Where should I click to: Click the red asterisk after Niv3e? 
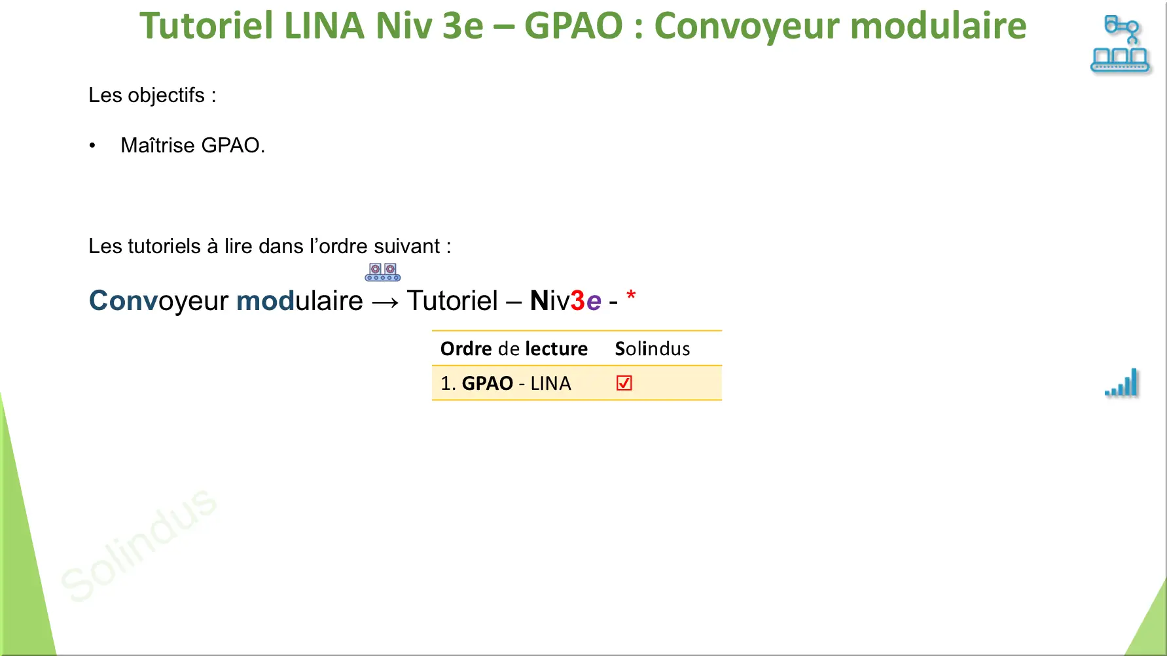631,295
